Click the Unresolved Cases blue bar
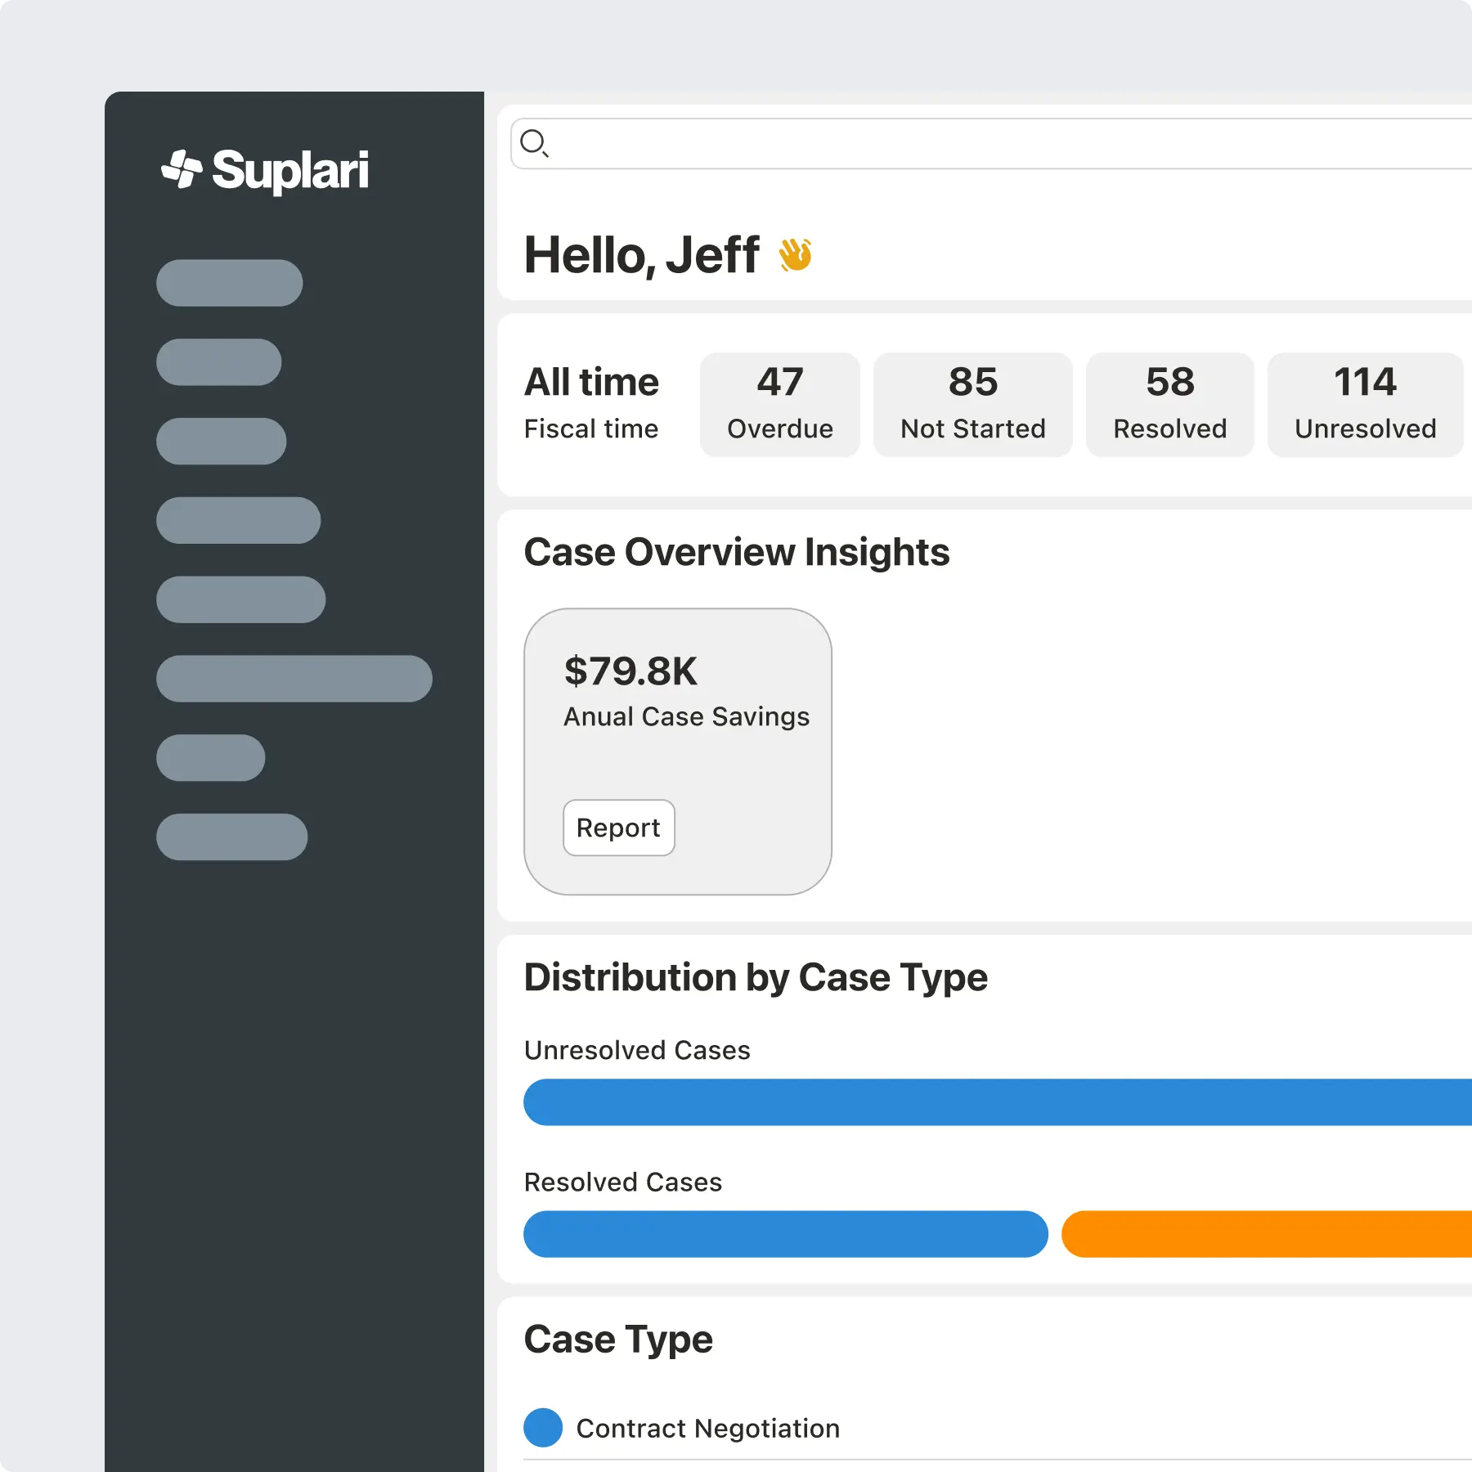The height and width of the screenshot is (1472, 1472). [981, 1102]
